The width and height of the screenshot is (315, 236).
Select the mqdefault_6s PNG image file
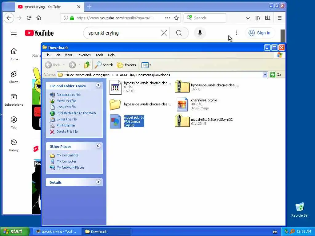coord(127,121)
